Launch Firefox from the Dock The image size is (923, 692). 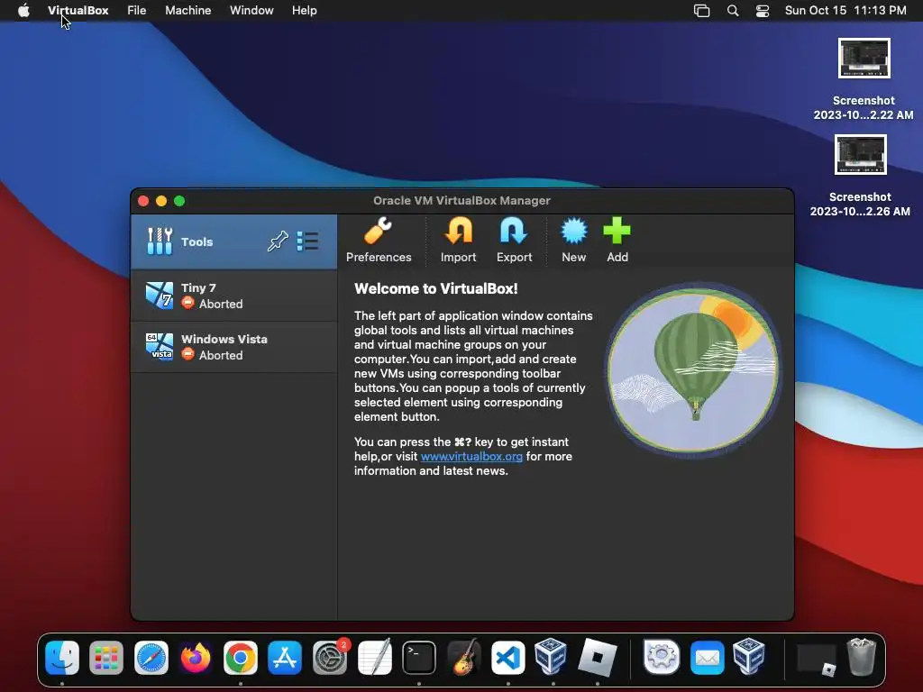[196, 657]
